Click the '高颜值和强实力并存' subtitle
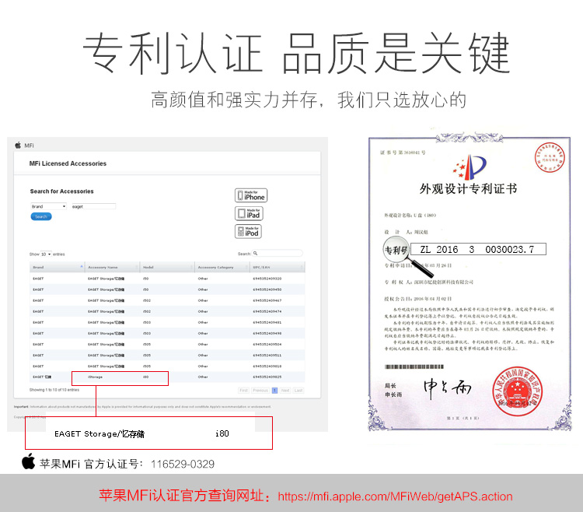The image size is (583, 512). pos(234,100)
